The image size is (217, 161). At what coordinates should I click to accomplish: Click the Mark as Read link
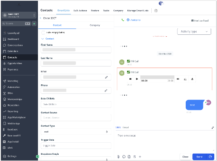(200, 21)
